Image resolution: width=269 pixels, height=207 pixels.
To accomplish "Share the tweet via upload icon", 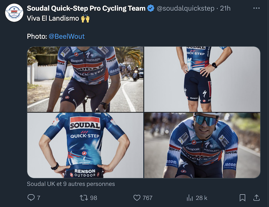I will [256, 197].
